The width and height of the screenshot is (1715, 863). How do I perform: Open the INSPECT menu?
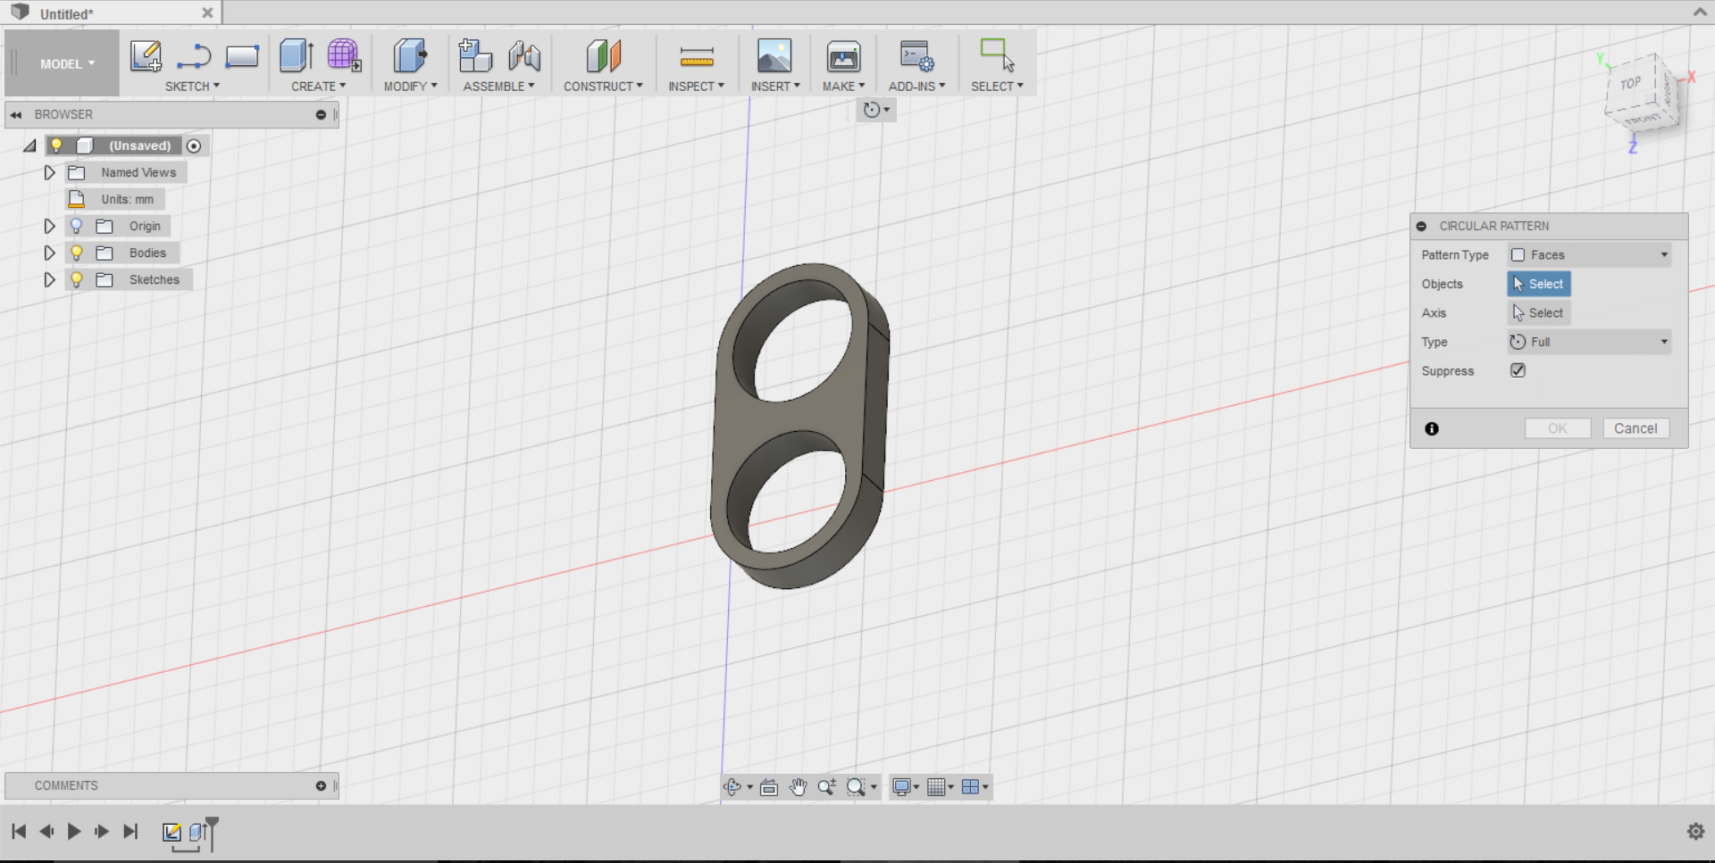696,87
